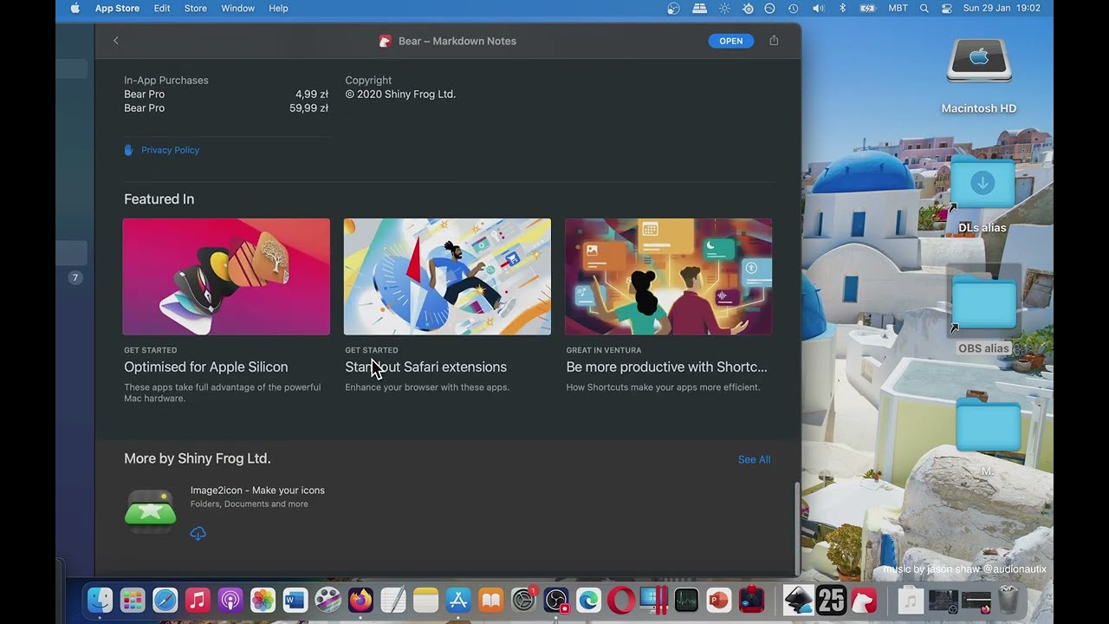The width and height of the screenshot is (1109, 624).
Task: Click sidebar badge showing 7
Action: click(75, 278)
